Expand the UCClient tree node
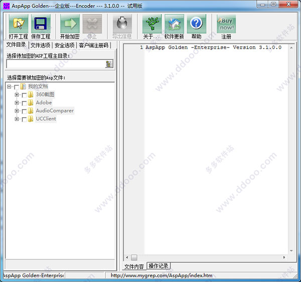Viewport: 301px width, 282px height. 17,119
